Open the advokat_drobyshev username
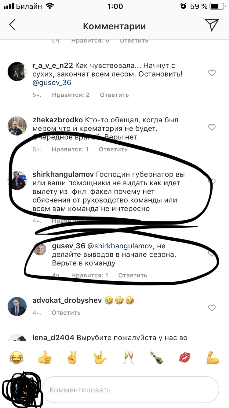229x408 pixels. click(x=67, y=301)
